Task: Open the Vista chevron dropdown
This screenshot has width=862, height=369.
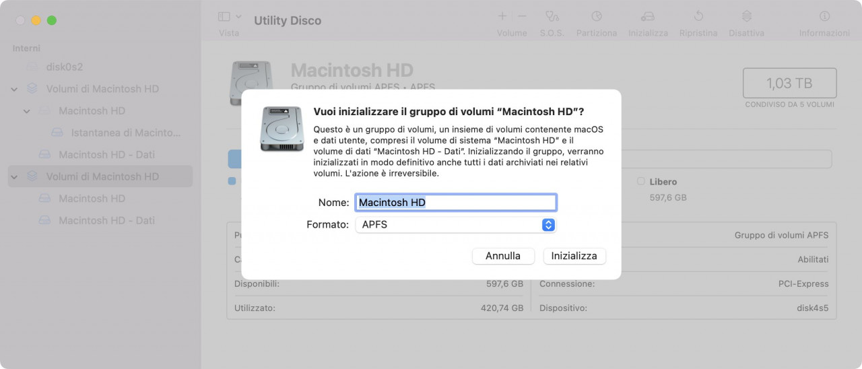Action: tap(238, 16)
